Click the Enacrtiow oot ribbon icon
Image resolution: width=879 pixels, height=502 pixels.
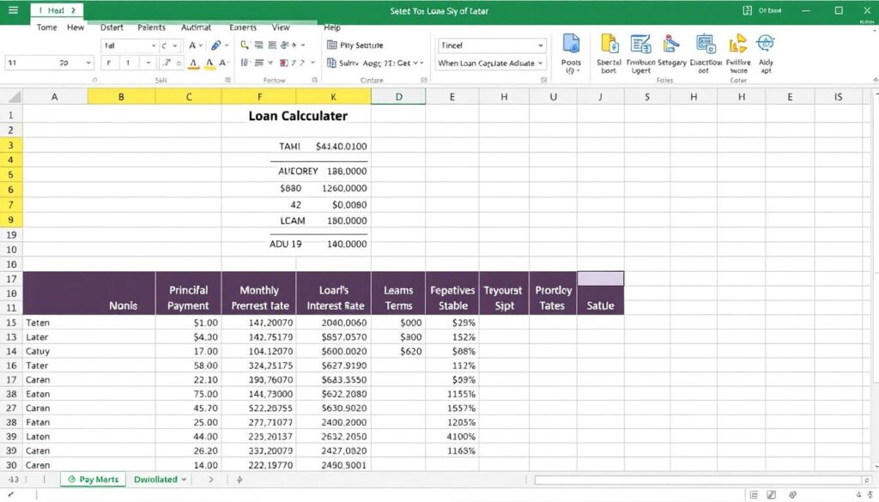pyautogui.click(x=706, y=44)
